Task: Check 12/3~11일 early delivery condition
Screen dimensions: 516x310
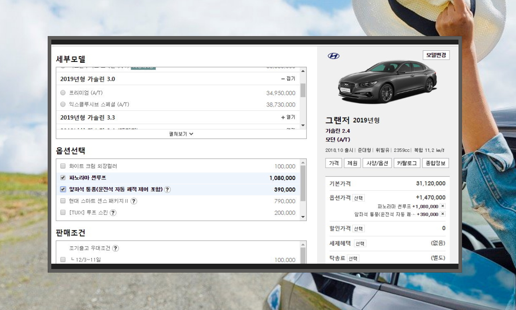Action: 63,260
